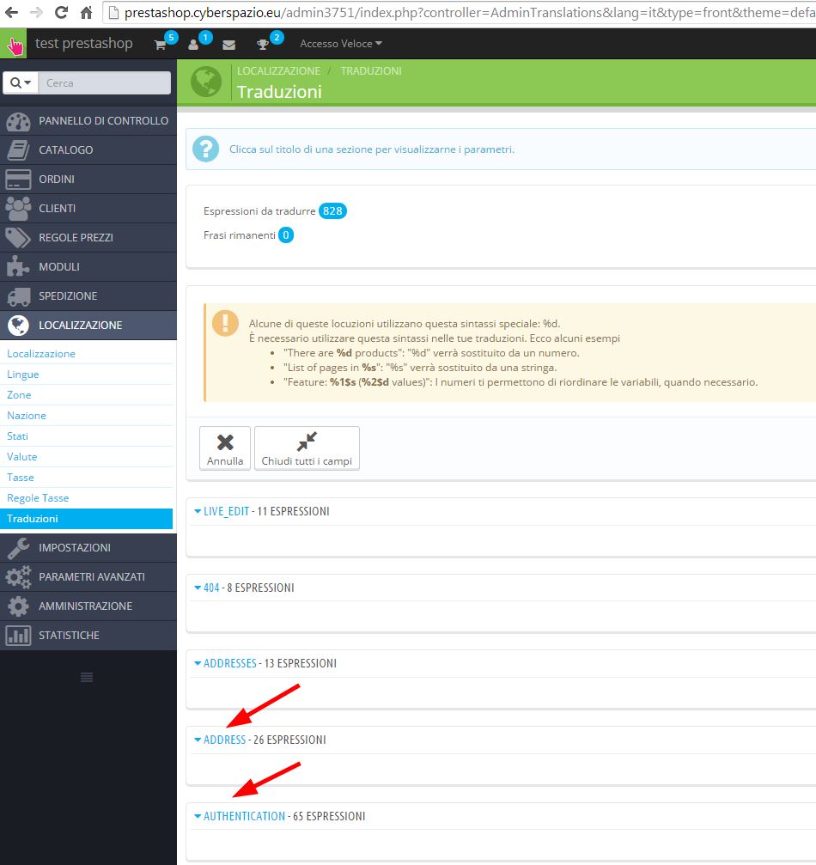Image resolution: width=816 pixels, height=865 pixels.
Task: Open the Catalogo menu
Action: 88,150
